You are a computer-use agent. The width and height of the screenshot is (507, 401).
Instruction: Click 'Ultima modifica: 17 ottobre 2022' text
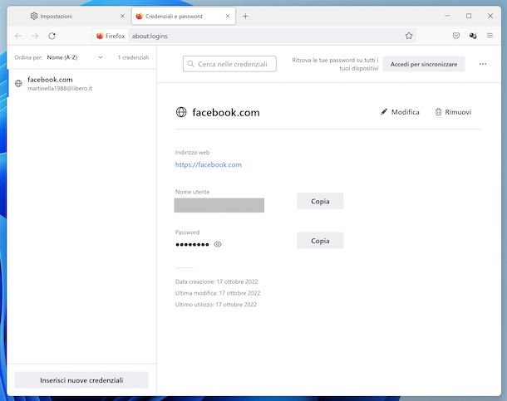[x=218, y=293]
